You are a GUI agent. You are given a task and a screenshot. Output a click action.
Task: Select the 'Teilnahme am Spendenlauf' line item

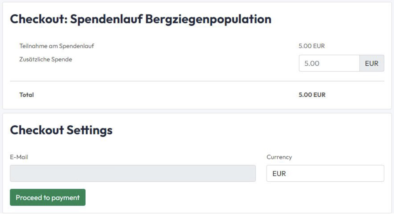(56, 46)
